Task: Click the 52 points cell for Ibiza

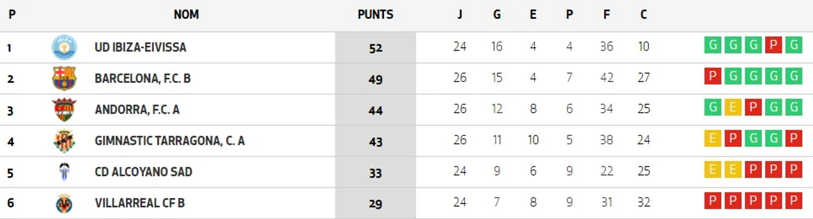Action: pos(375,47)
